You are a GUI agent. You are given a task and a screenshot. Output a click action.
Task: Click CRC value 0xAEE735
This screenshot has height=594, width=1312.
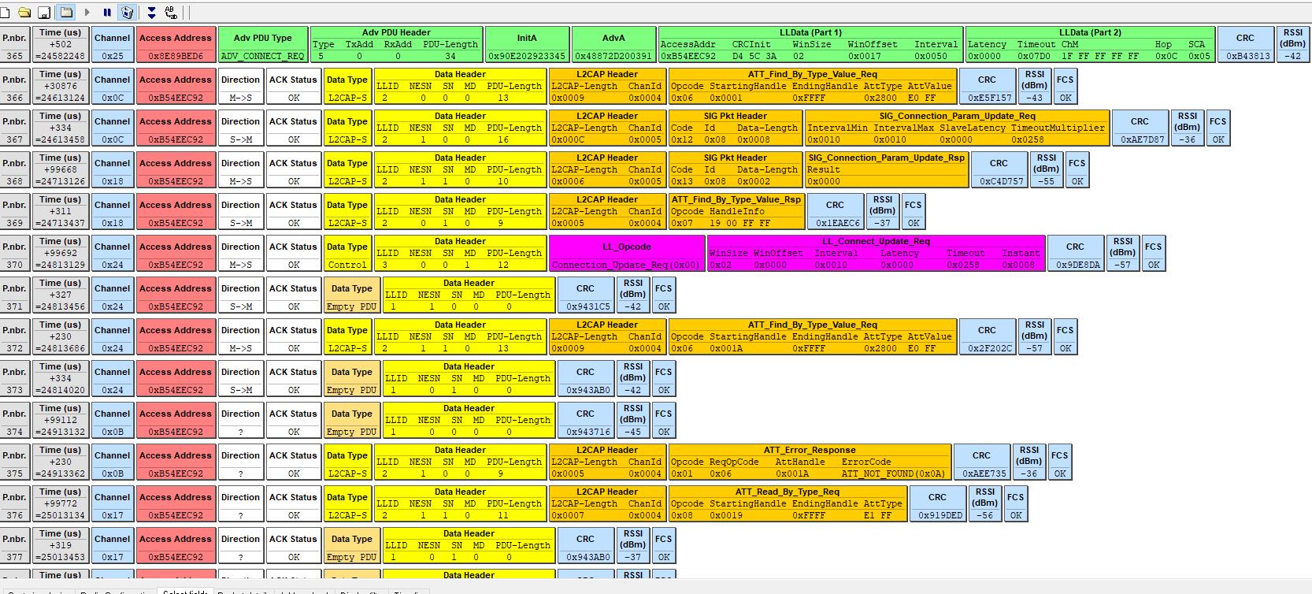click(x=981, y=462)
